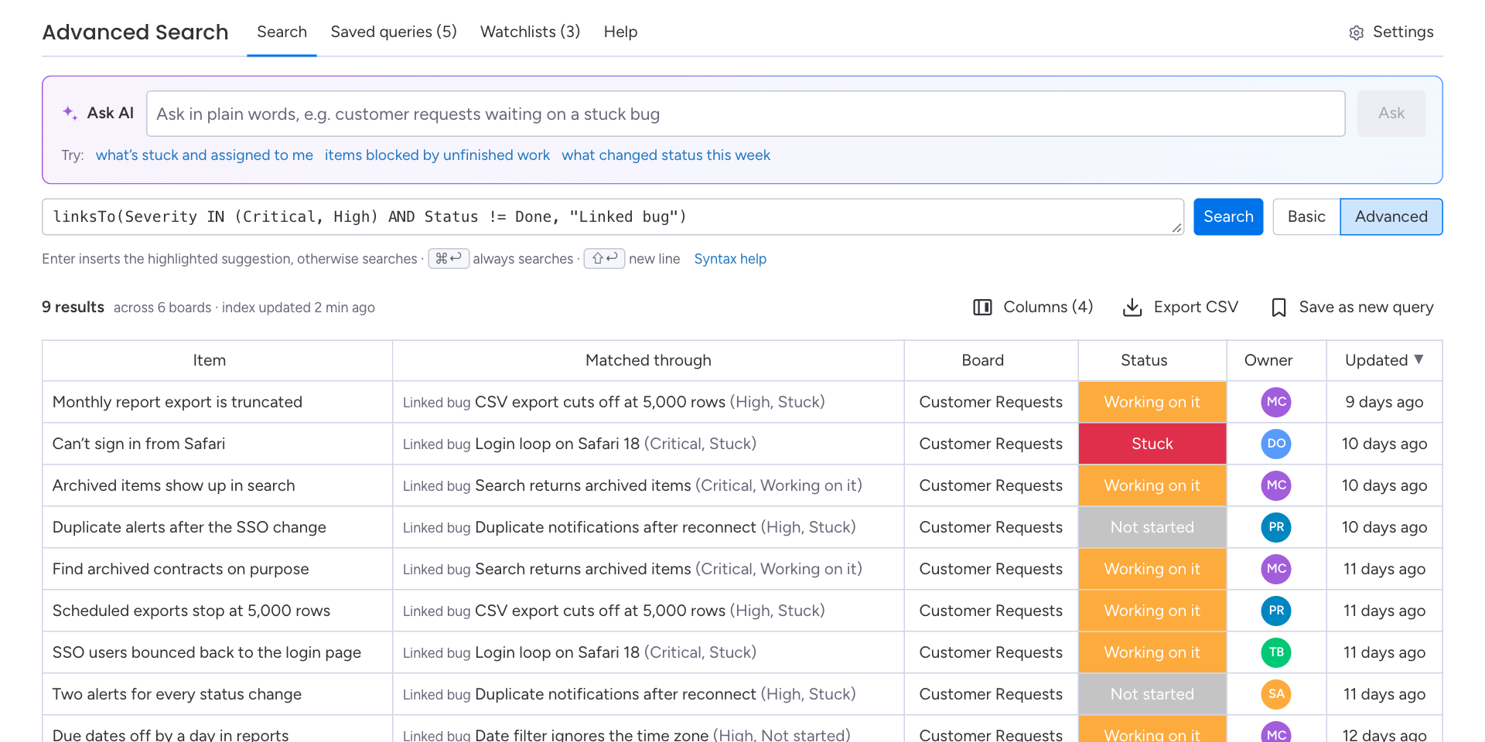
Task: Open item 'Find archived contracts on purpose'
Action: tap(180, 569)
